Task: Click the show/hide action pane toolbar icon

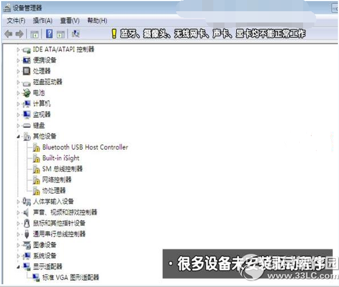Action: point(61,34)
